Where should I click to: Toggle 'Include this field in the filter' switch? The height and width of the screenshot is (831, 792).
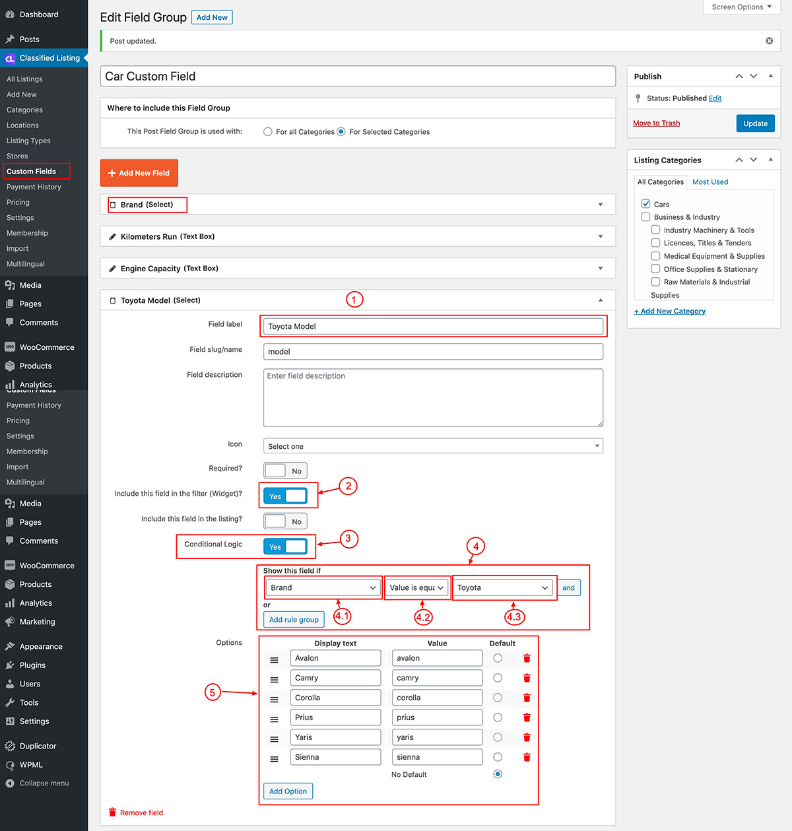(x=285, y=496)
